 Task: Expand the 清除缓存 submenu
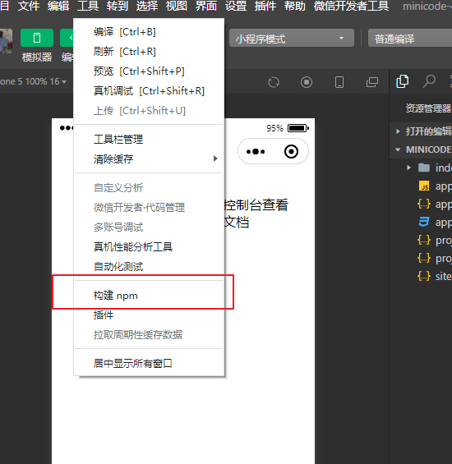click(149, 158)
